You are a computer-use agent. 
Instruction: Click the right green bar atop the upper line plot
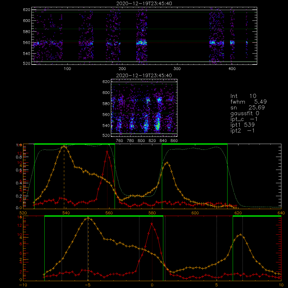click(195, 144)
